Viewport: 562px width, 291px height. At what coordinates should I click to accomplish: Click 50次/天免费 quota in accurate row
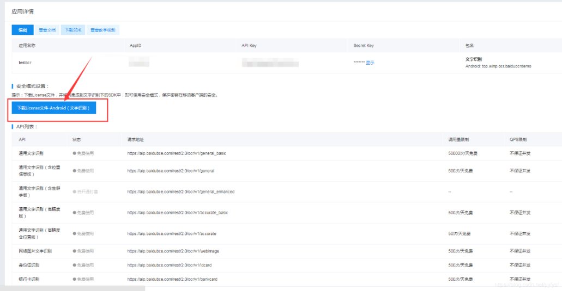(x=459, y=234)
